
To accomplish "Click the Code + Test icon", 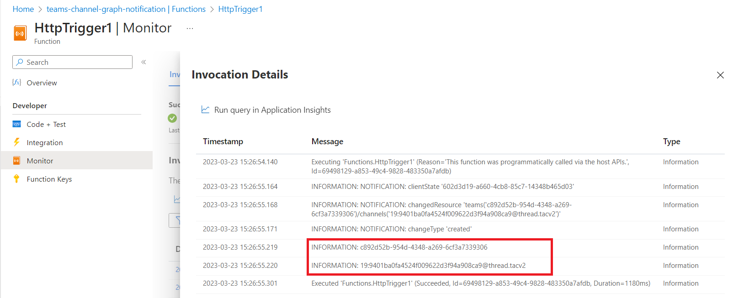I will coord(17,124).
